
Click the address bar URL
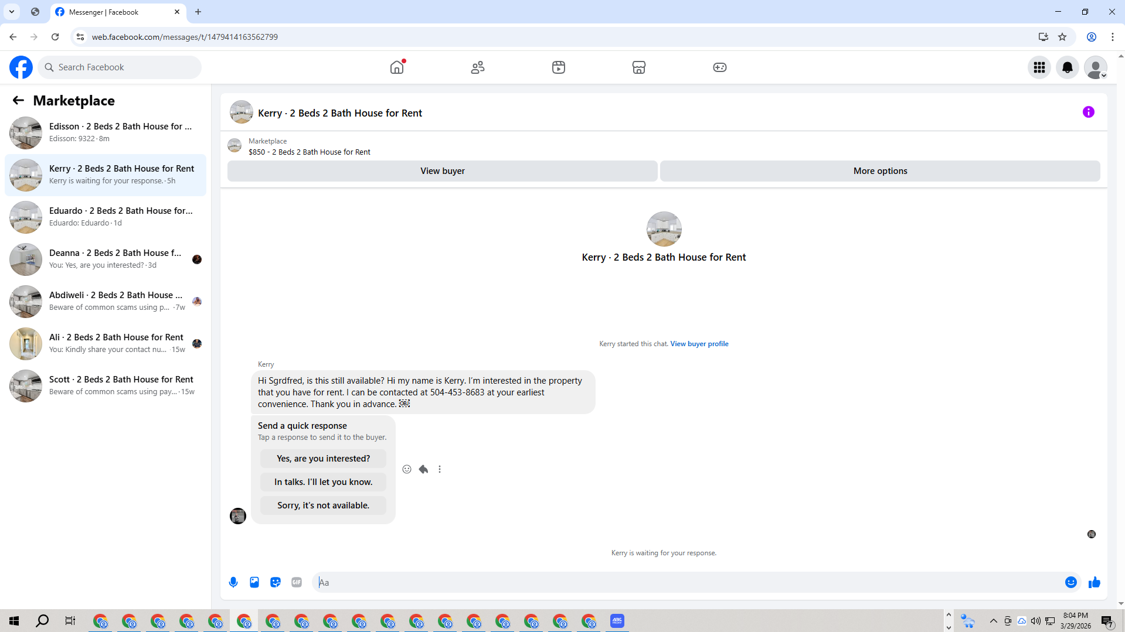[185, 37]
